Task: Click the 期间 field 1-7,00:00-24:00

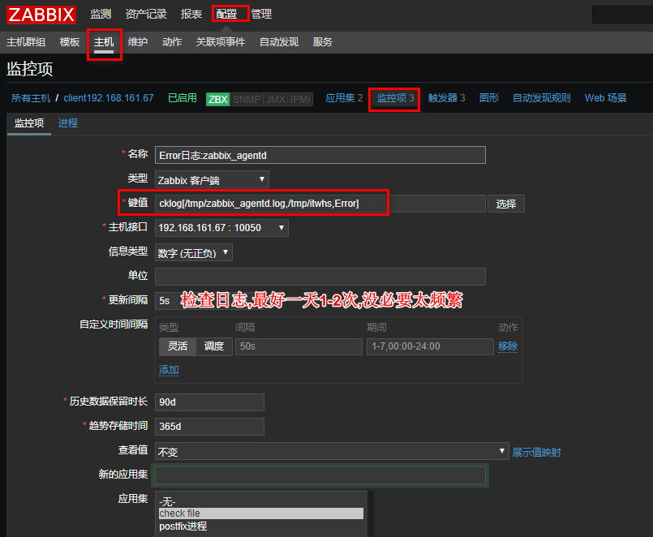Action: [x=430, y=346]
